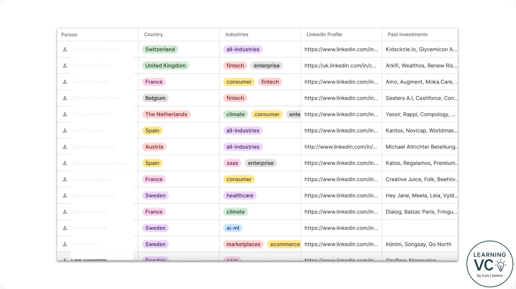Select the Switzerland country tag
The height and width of the screenshot is (289, 516).
(160, 49)
